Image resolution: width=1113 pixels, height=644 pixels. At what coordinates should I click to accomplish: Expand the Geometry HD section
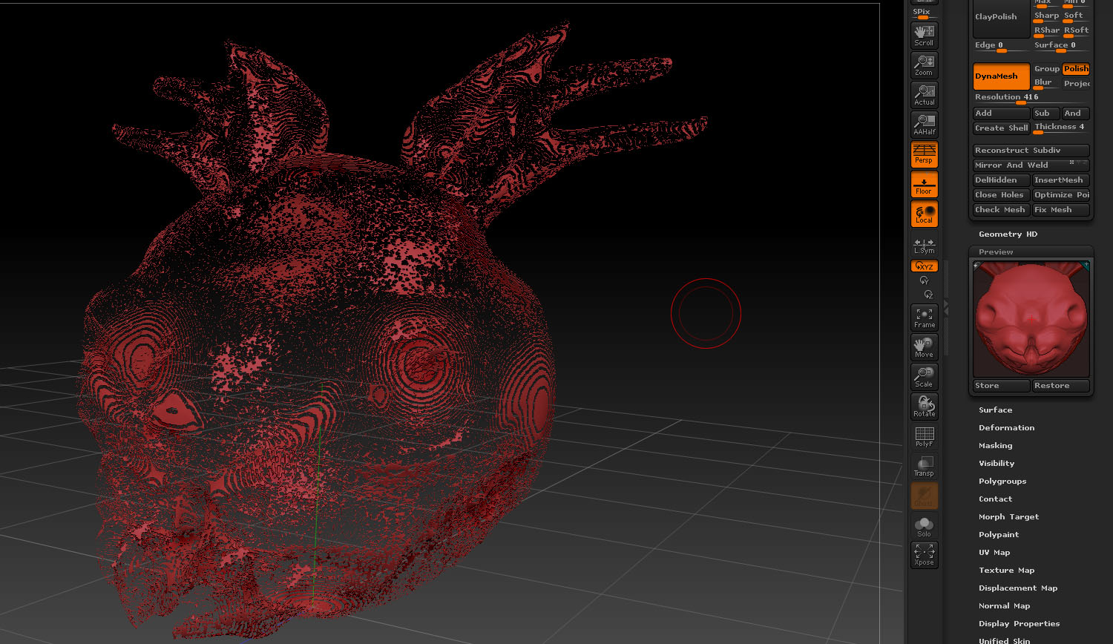point(1008,234)
